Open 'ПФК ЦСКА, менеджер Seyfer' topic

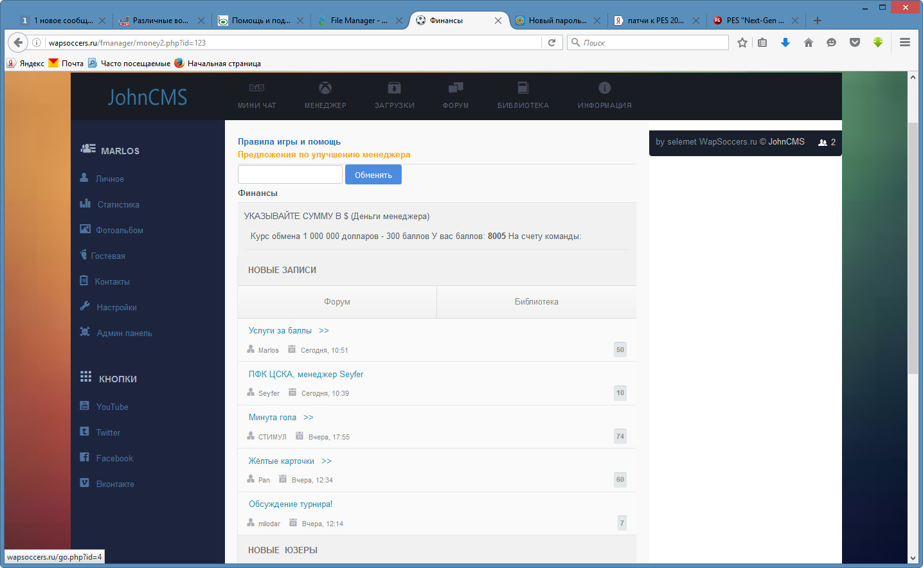point(306,374)
